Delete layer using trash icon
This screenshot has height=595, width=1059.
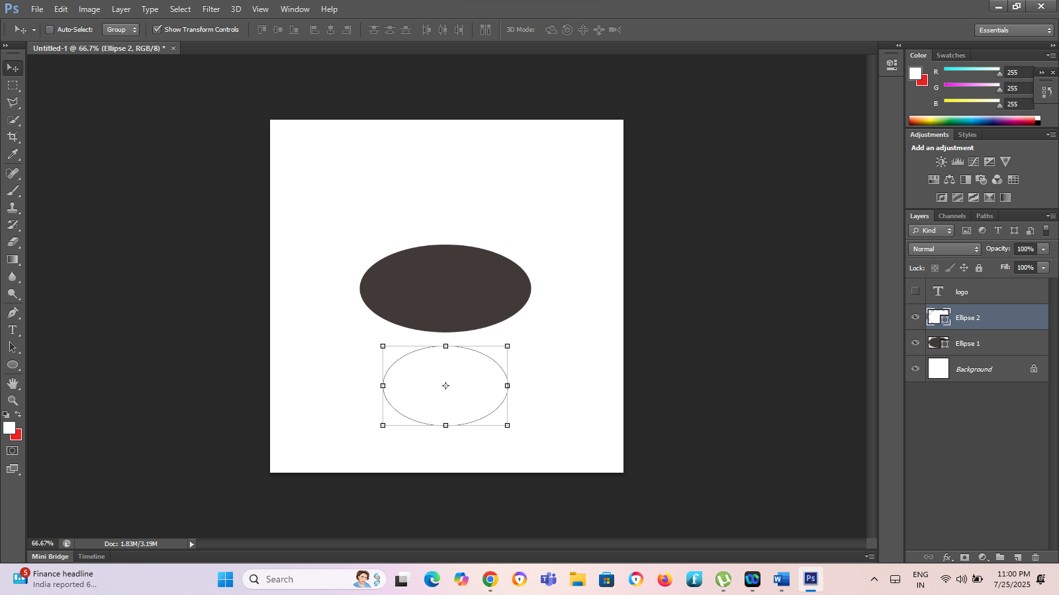(1036, 557)
